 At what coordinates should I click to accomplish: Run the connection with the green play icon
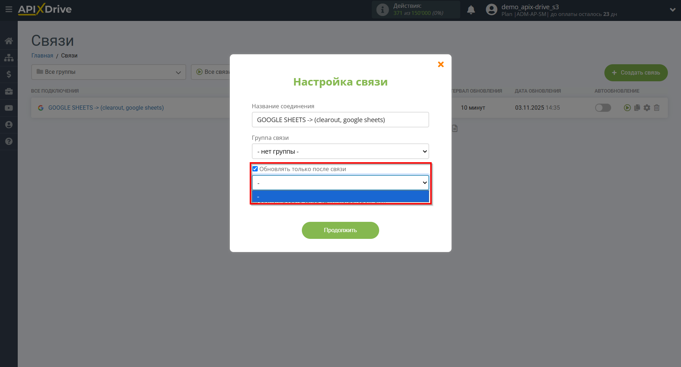coord(628,108)
